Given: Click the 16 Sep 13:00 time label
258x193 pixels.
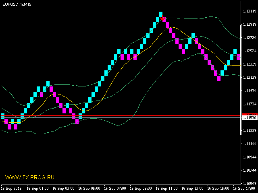Looking at the screenshot, I should 193,189.
